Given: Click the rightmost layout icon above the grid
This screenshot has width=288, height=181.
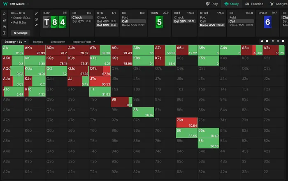Looking at the screenshot, I should click(x=284, y=42).
